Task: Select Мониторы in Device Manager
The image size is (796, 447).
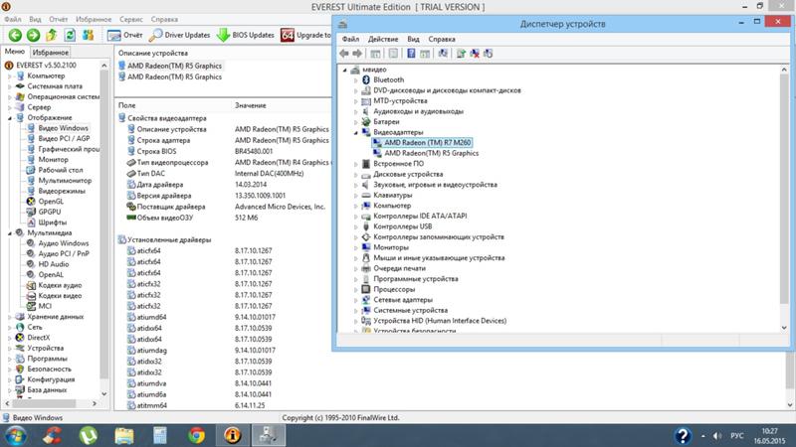Action: tap(391, 247)
